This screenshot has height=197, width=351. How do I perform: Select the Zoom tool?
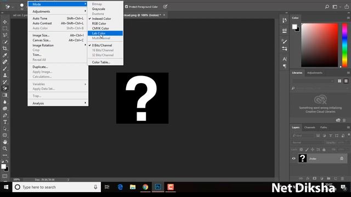5,148
